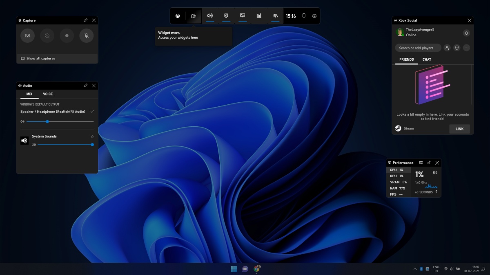Open more options in Xbox Social
The image size is (490, 275).
[466, 48]
